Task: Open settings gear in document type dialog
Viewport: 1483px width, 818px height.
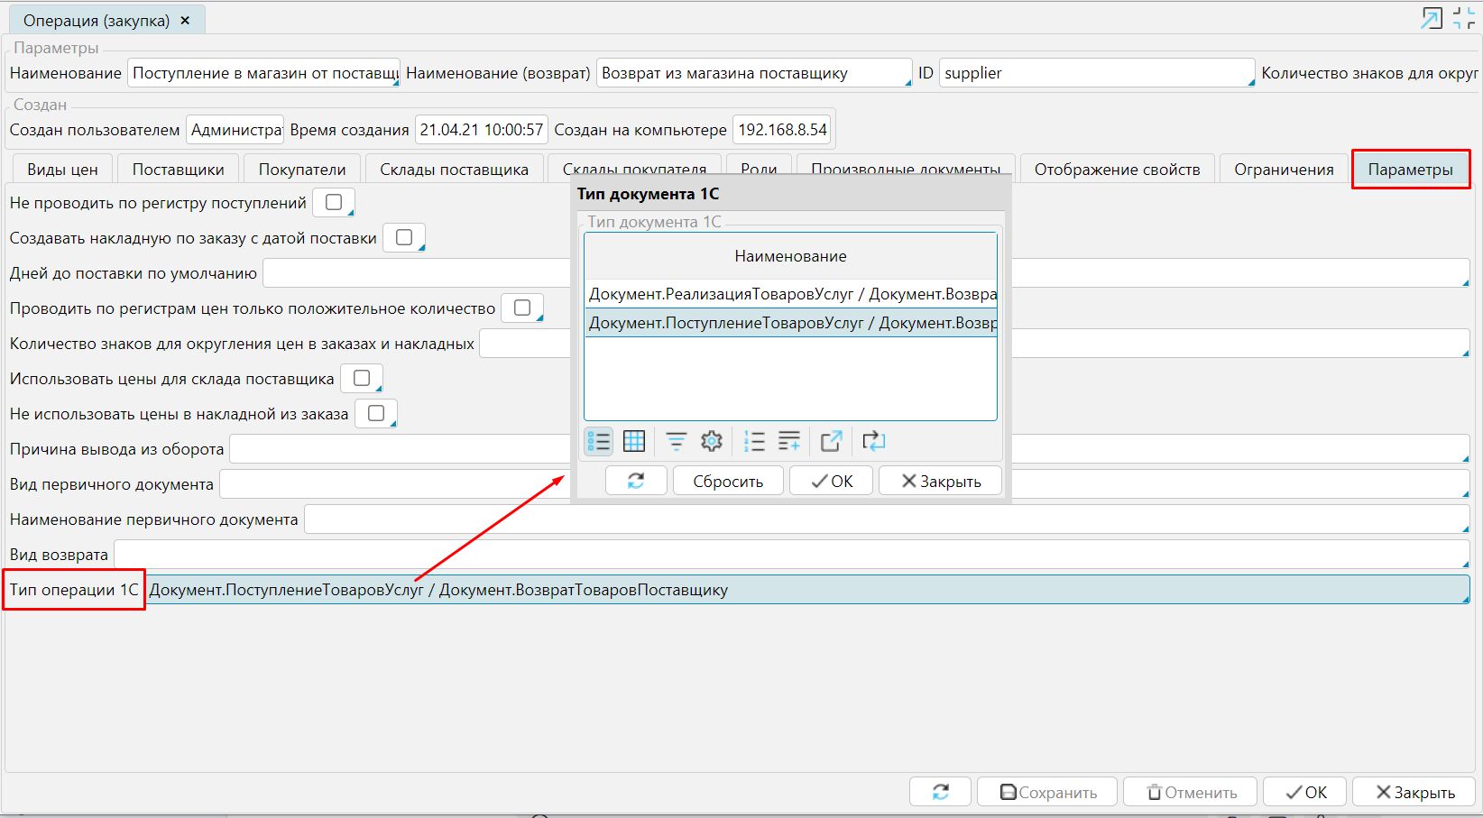Action: tap(712, 441)
